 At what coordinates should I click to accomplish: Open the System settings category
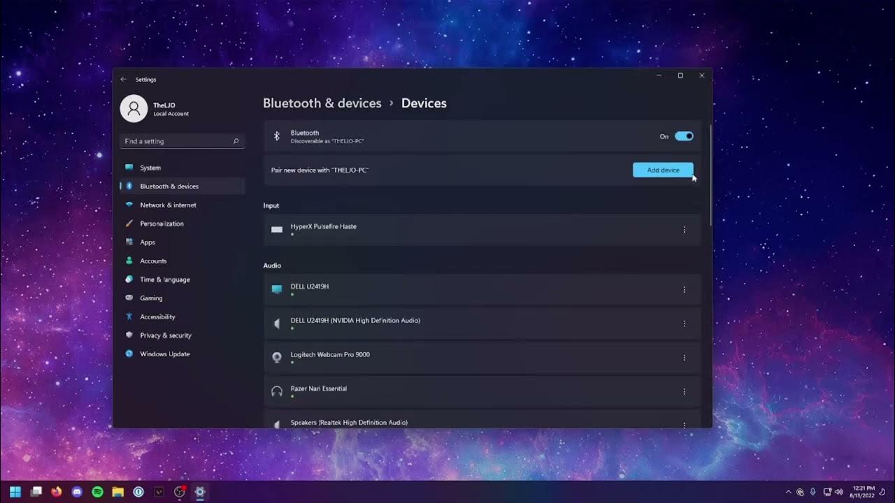[182, 168]
